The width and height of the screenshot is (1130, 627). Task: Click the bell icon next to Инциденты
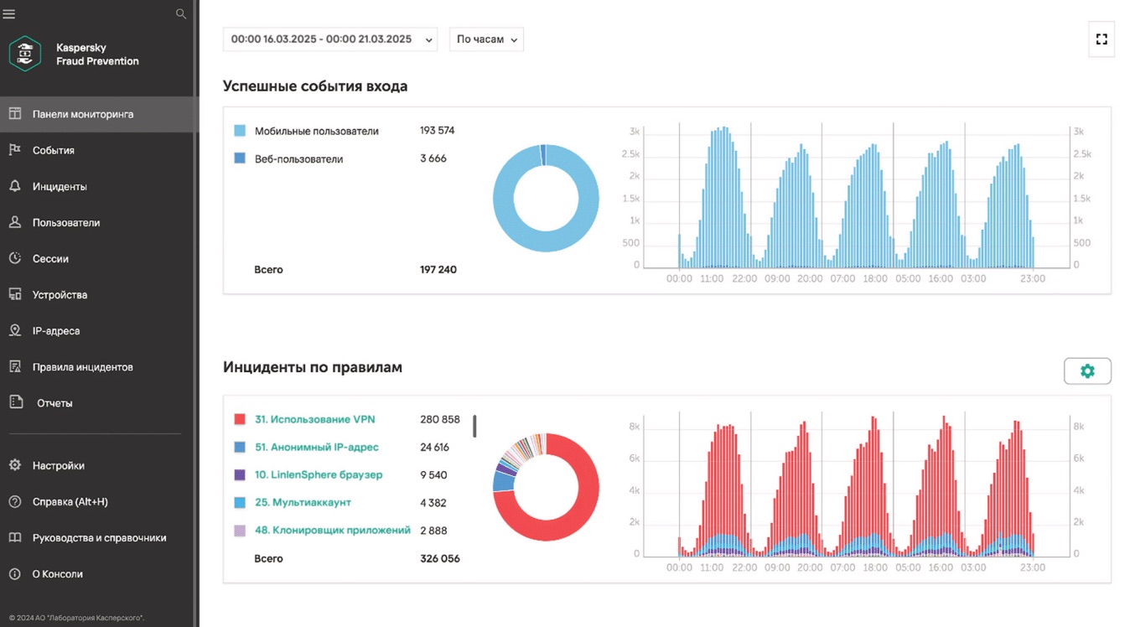14,186
